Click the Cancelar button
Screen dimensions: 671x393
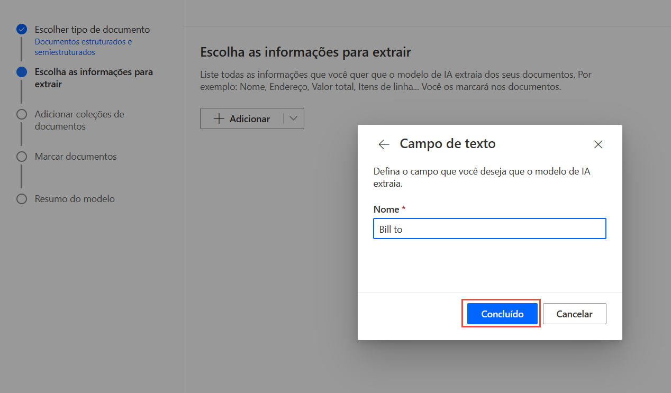pos(574,314)
